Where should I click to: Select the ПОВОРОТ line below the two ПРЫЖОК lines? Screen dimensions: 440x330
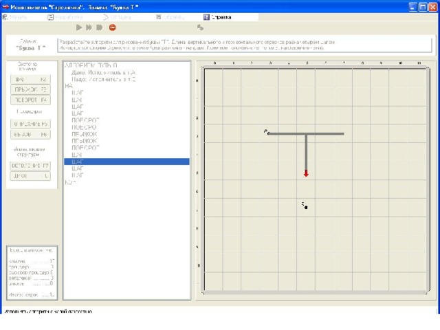click(85, 148)
